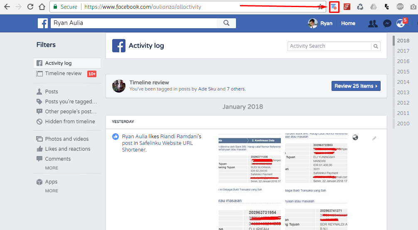Filter by Comments
This screenshot has width=418, height=230.
[54, 159]
